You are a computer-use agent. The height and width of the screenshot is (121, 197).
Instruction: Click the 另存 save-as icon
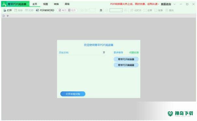pos(16,10)
